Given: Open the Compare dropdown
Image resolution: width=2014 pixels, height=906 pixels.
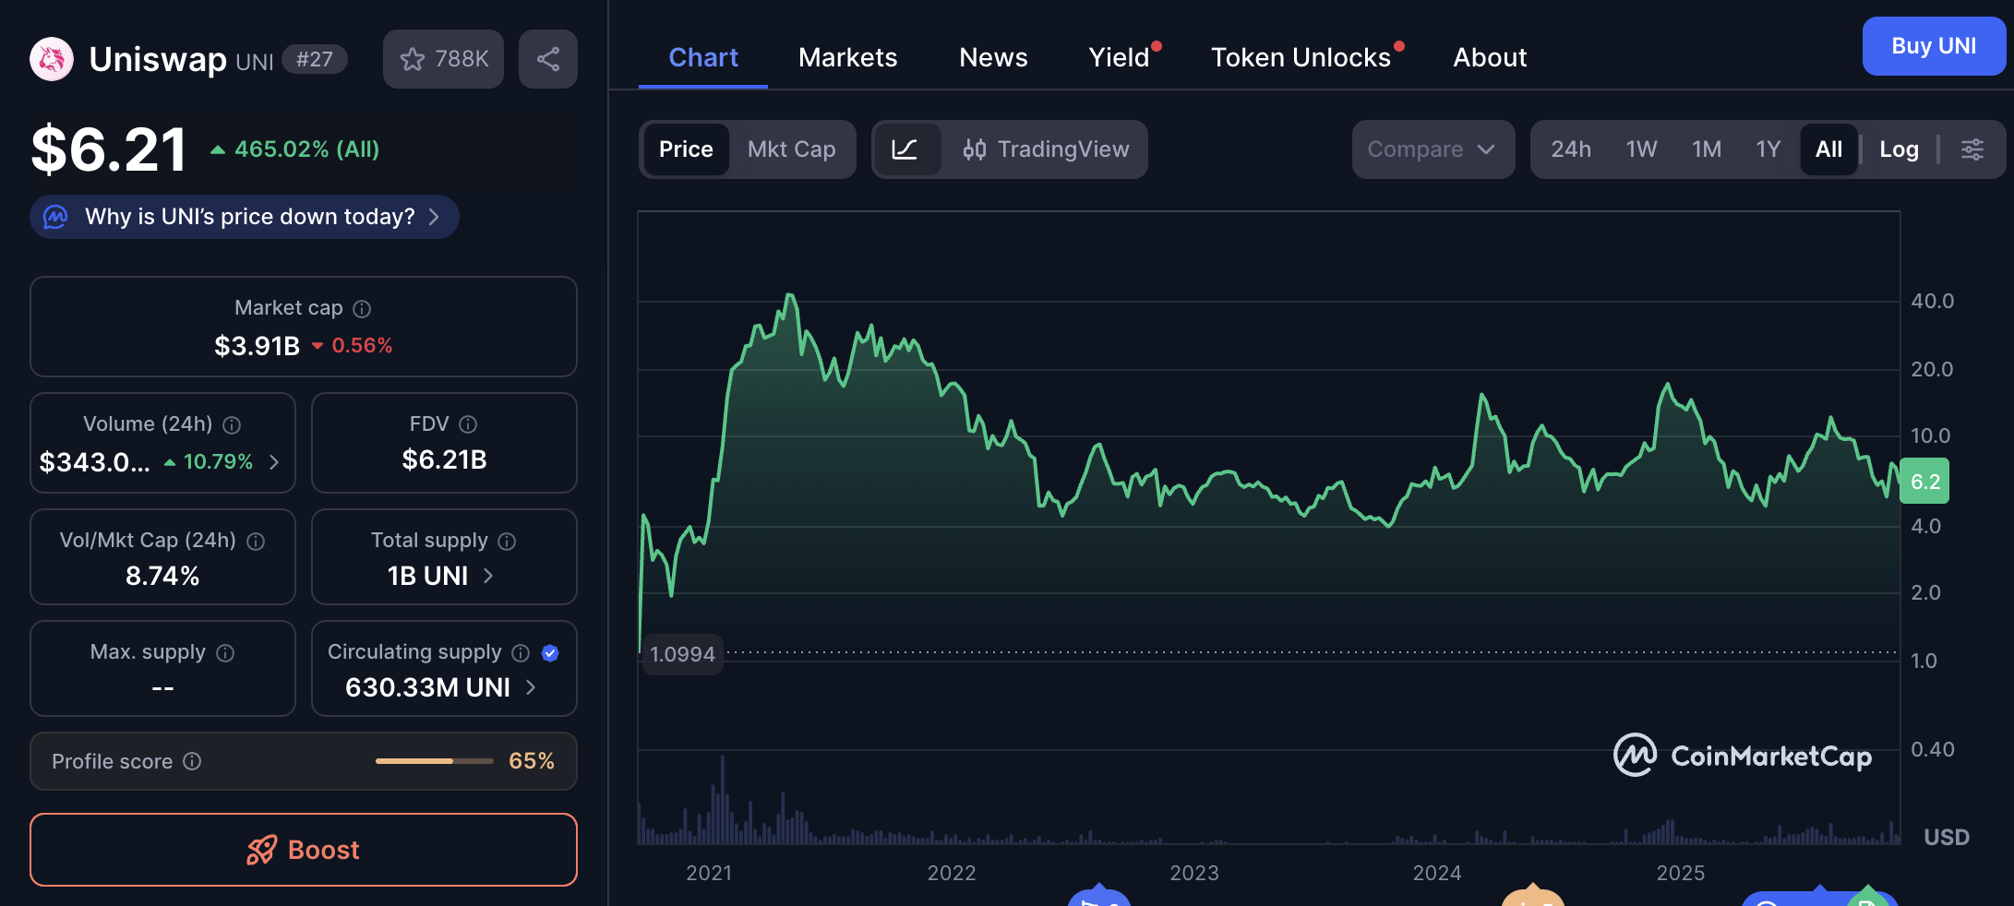Looking at the screenshot, I should (1433, 149).
